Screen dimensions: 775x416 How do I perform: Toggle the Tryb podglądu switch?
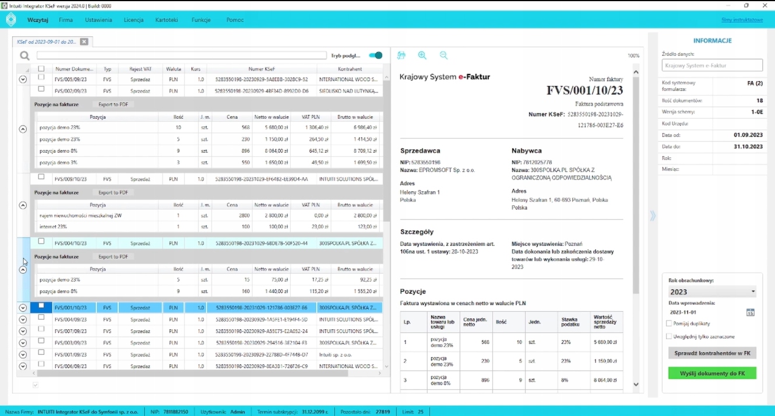click(376, 55)
